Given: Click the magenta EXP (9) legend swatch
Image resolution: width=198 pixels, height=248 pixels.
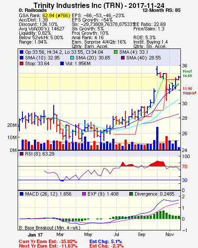Looking at the screenshot, I should tap(84, 194).
